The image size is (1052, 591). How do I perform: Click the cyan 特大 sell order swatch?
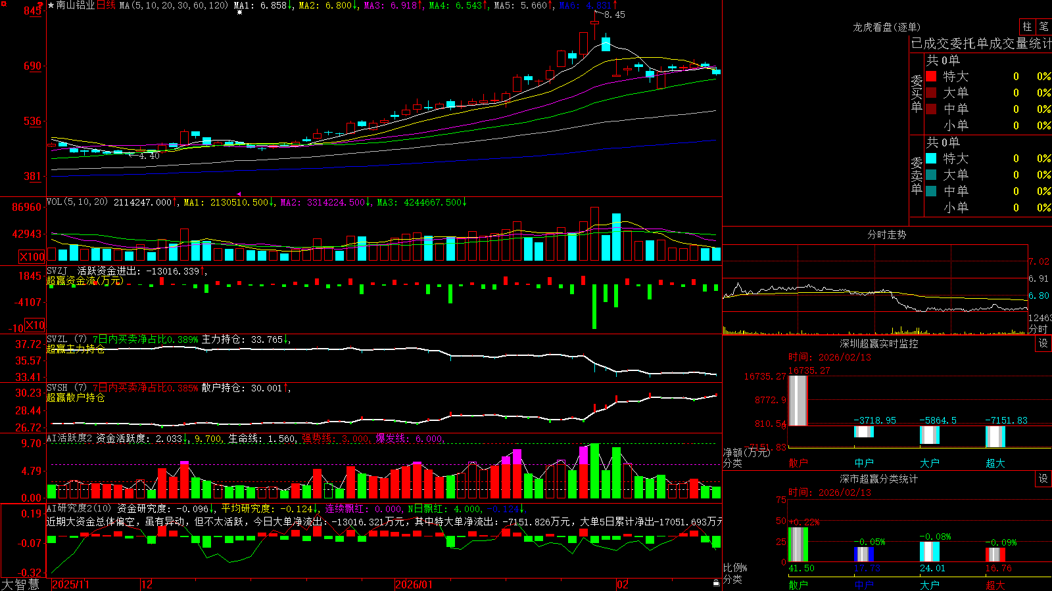click(931, 158)
